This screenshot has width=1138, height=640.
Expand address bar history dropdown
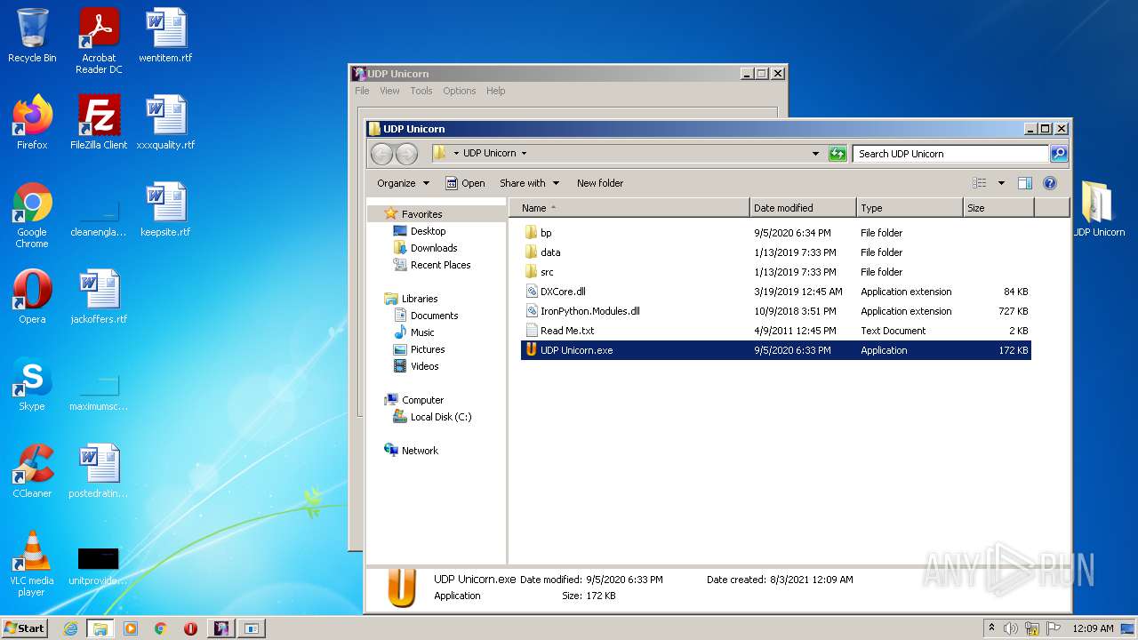pyautogui.click(x=815, y=154)
